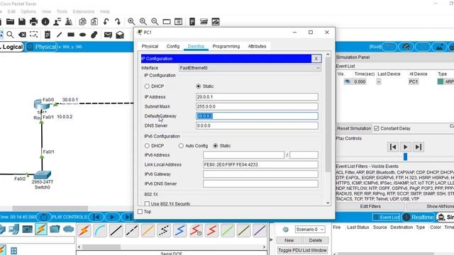The height and width of the screenshot is (255, 454).
Task: Click the PC1 dialog scroll down arrow
Action: [328, 203]
